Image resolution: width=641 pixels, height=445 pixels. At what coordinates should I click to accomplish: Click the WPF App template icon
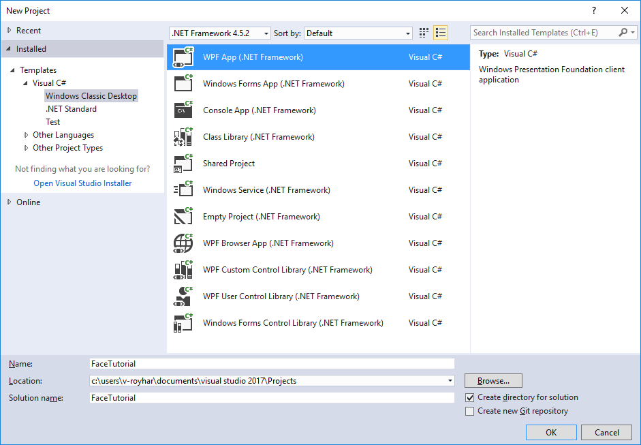pyautogui.click(x=183, y=57)
